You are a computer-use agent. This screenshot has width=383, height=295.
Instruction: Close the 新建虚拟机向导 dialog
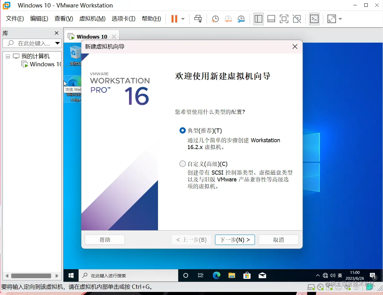pos(295,47)
